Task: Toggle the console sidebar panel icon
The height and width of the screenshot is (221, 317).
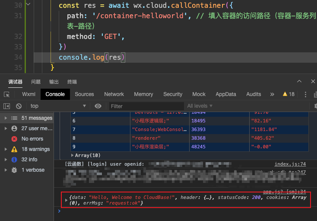Action: (7, 106)
